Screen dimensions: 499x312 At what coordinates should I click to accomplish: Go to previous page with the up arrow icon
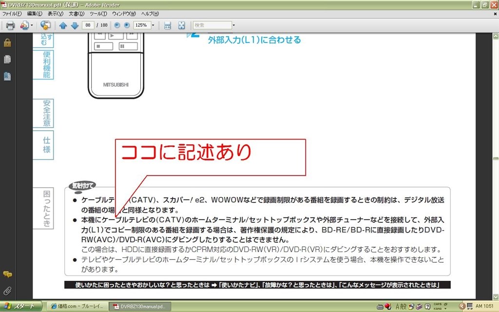(x=63, y=25)
